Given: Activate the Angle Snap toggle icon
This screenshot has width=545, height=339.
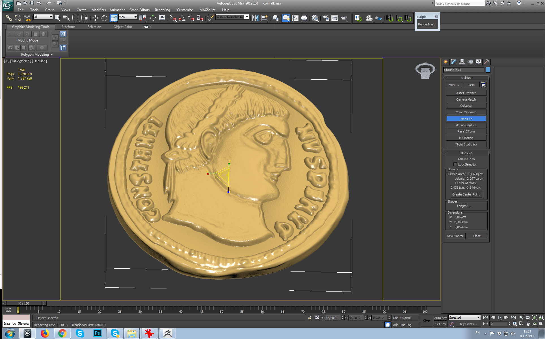Looking at the screenshot, I should (x=181, y=18).
